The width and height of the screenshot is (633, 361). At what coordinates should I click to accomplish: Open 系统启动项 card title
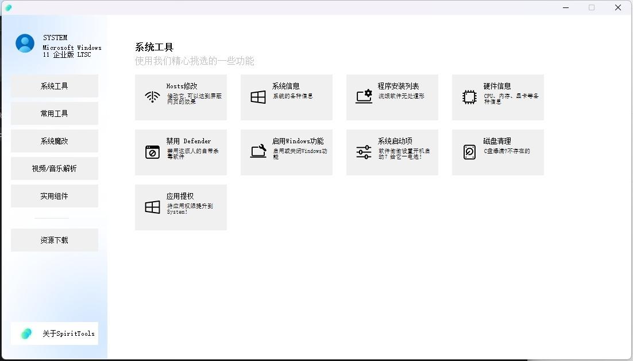(395, 141)
